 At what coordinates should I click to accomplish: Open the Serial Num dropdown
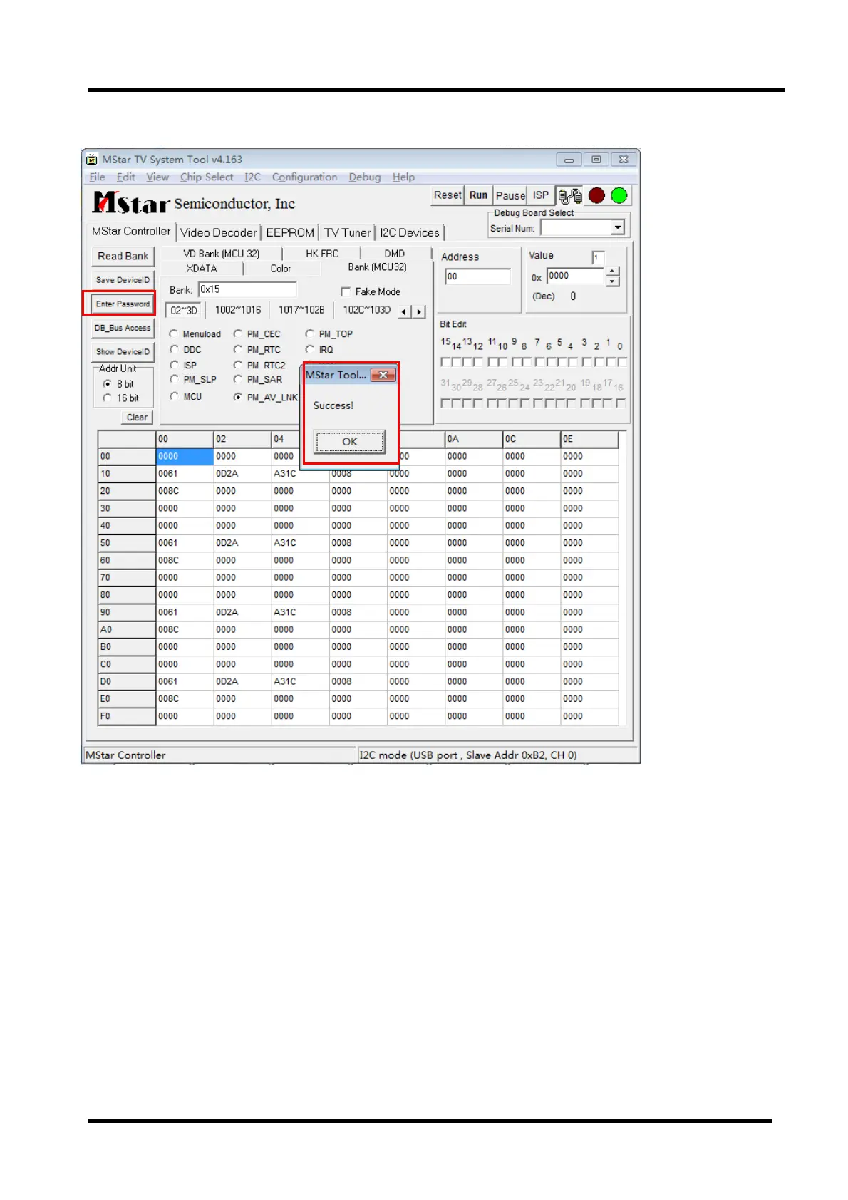618,227
